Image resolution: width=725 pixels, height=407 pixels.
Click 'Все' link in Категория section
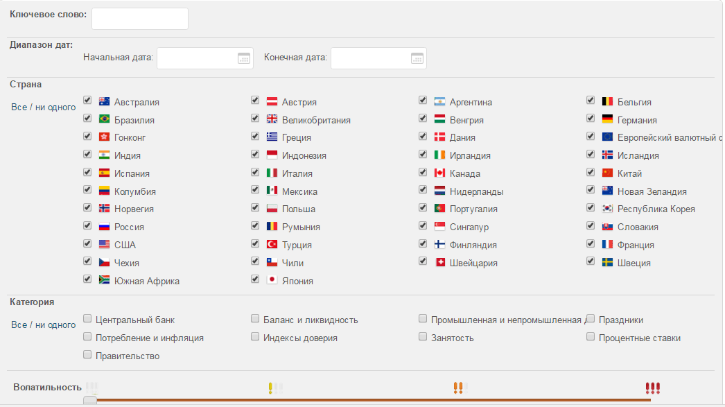tap(19, 325)
